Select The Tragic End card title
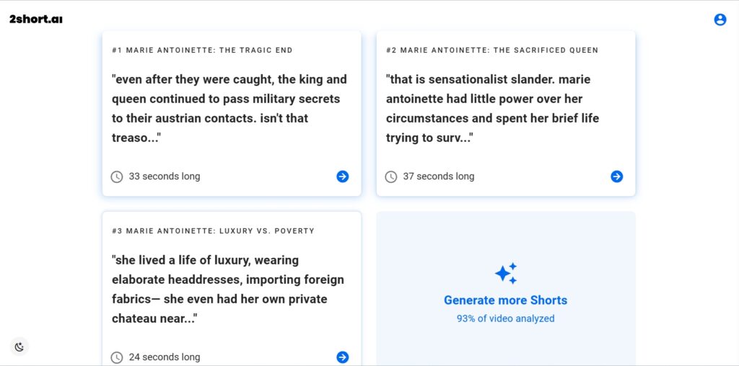 coord(202,50)
